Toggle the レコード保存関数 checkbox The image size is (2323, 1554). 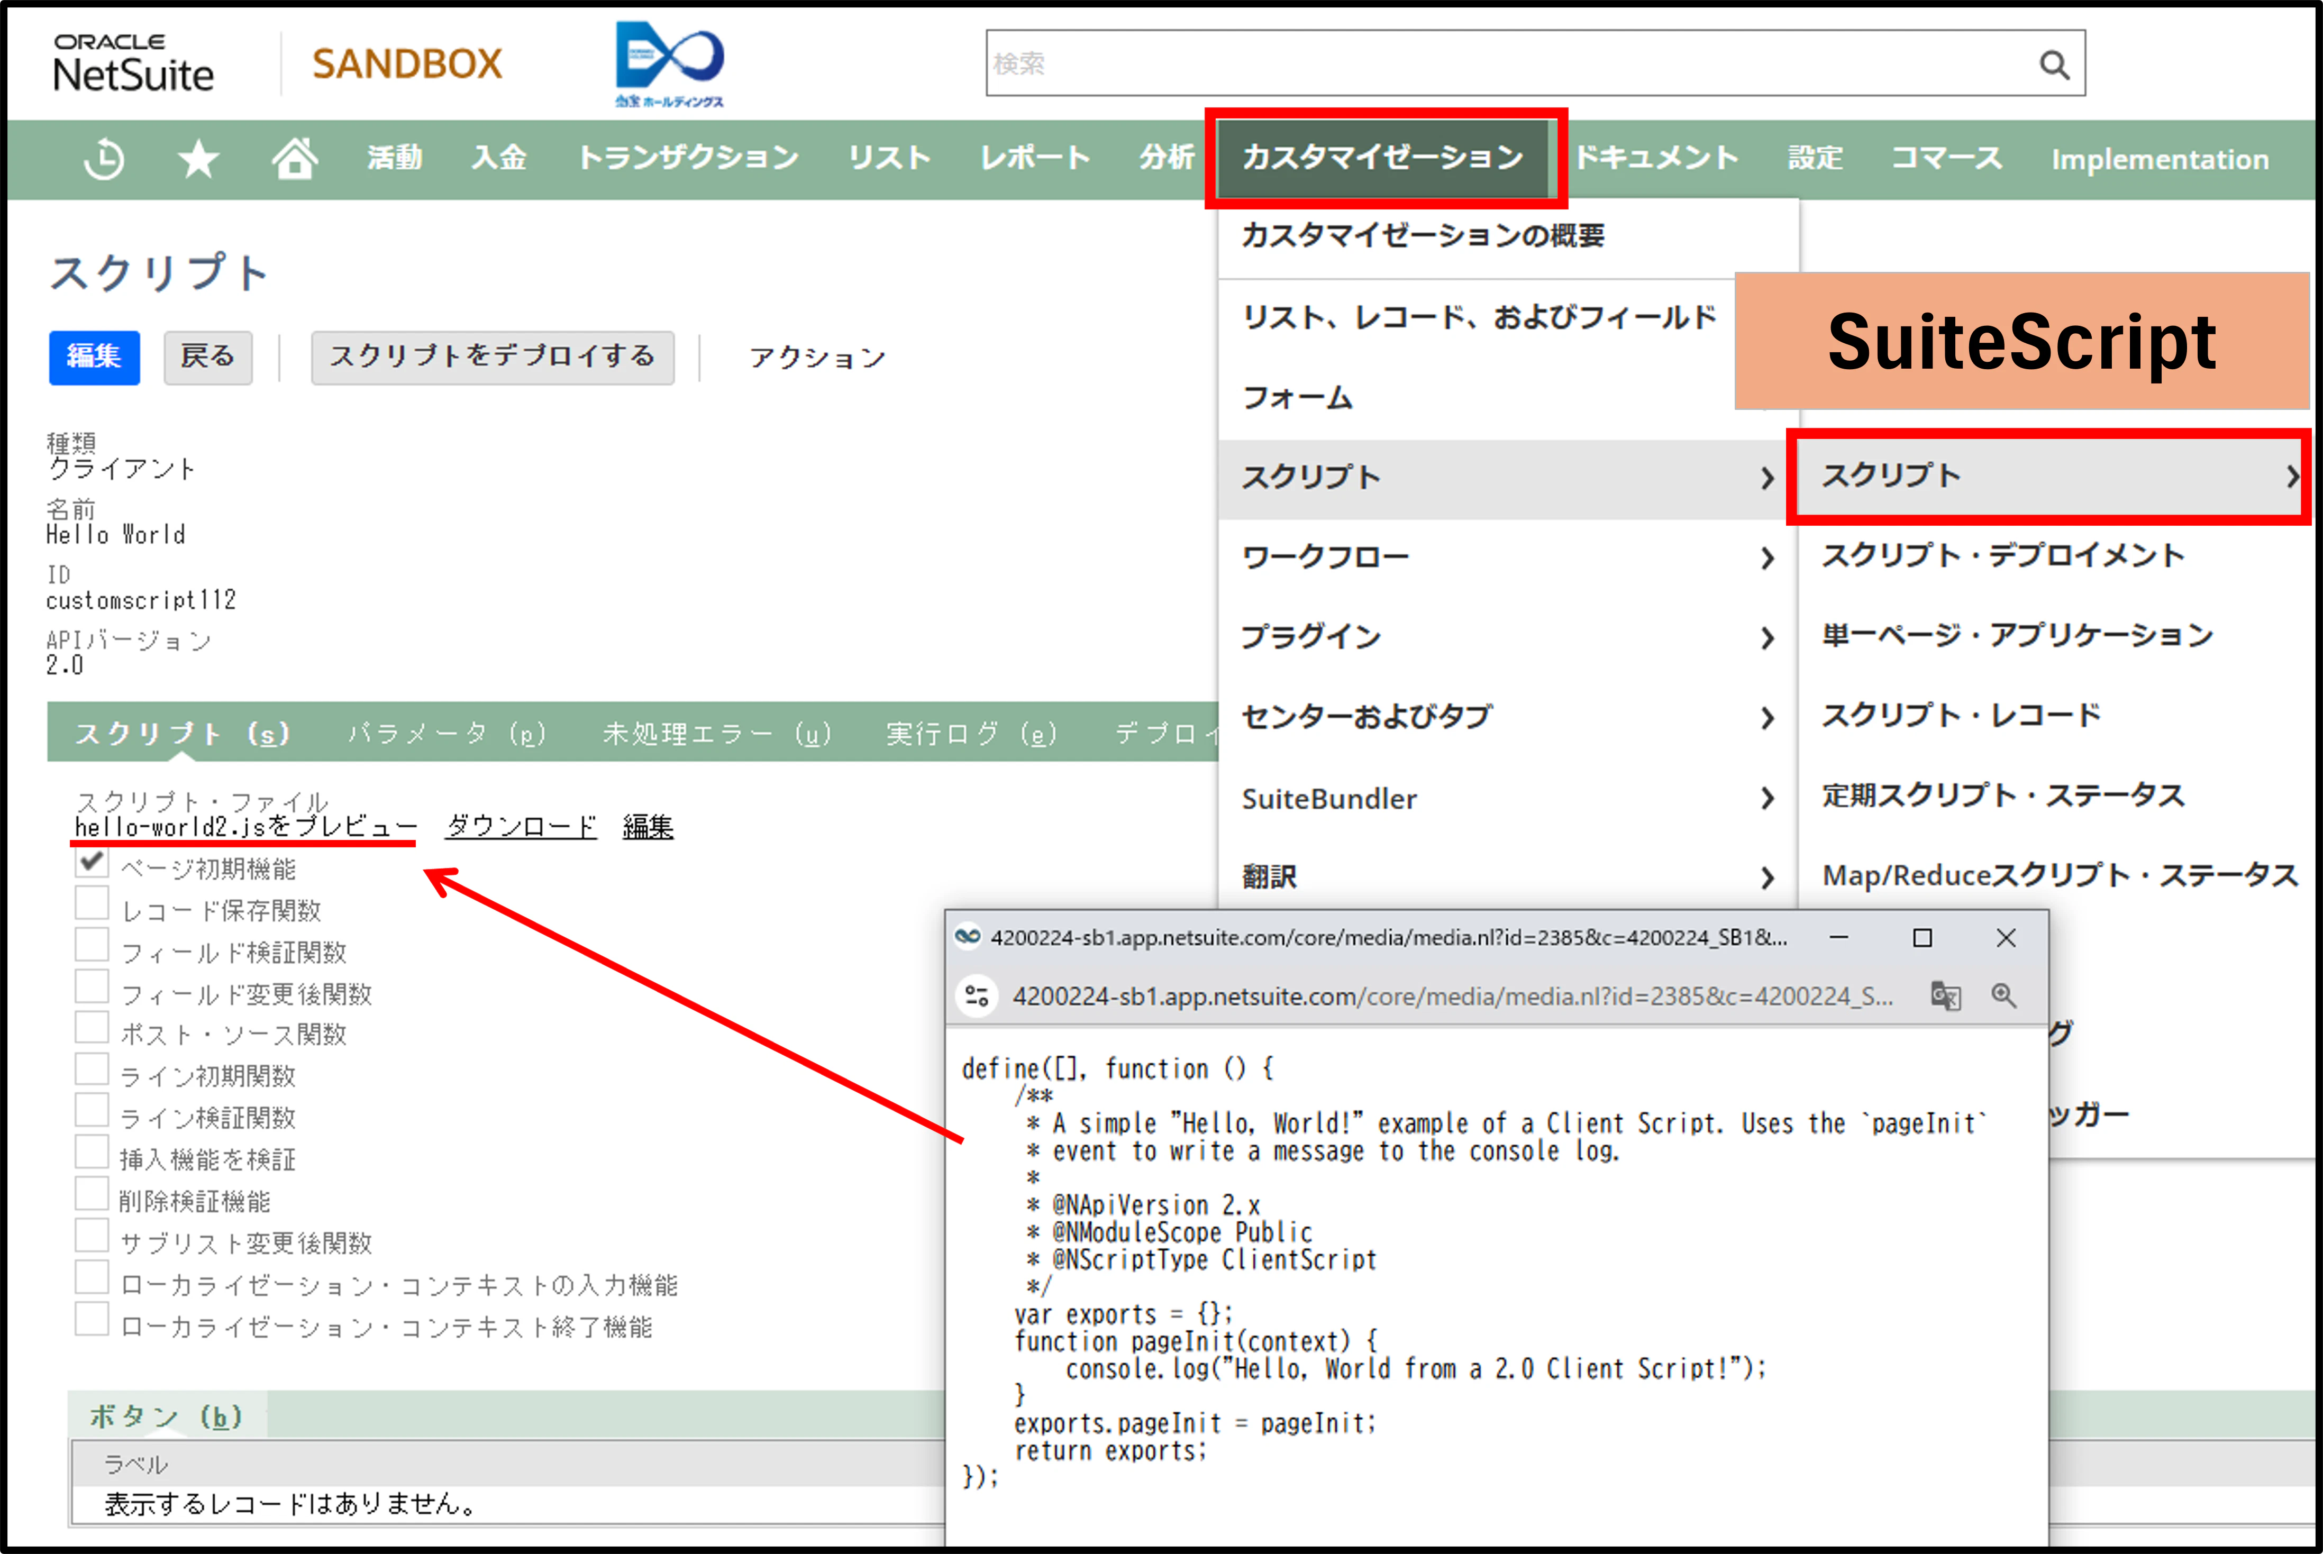[92, 904]
